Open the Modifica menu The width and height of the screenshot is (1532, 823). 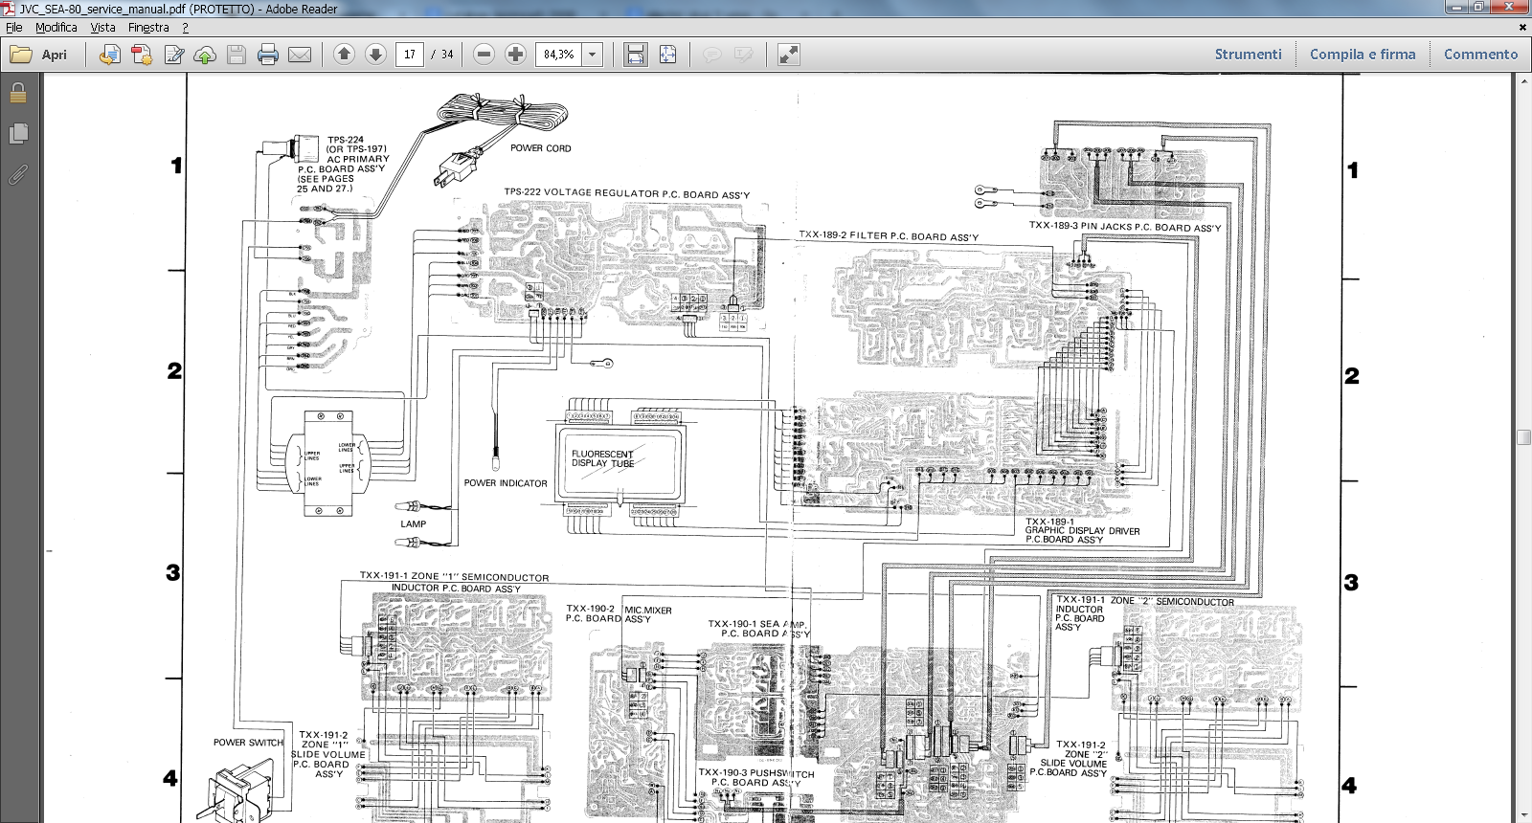pos(56,28)
